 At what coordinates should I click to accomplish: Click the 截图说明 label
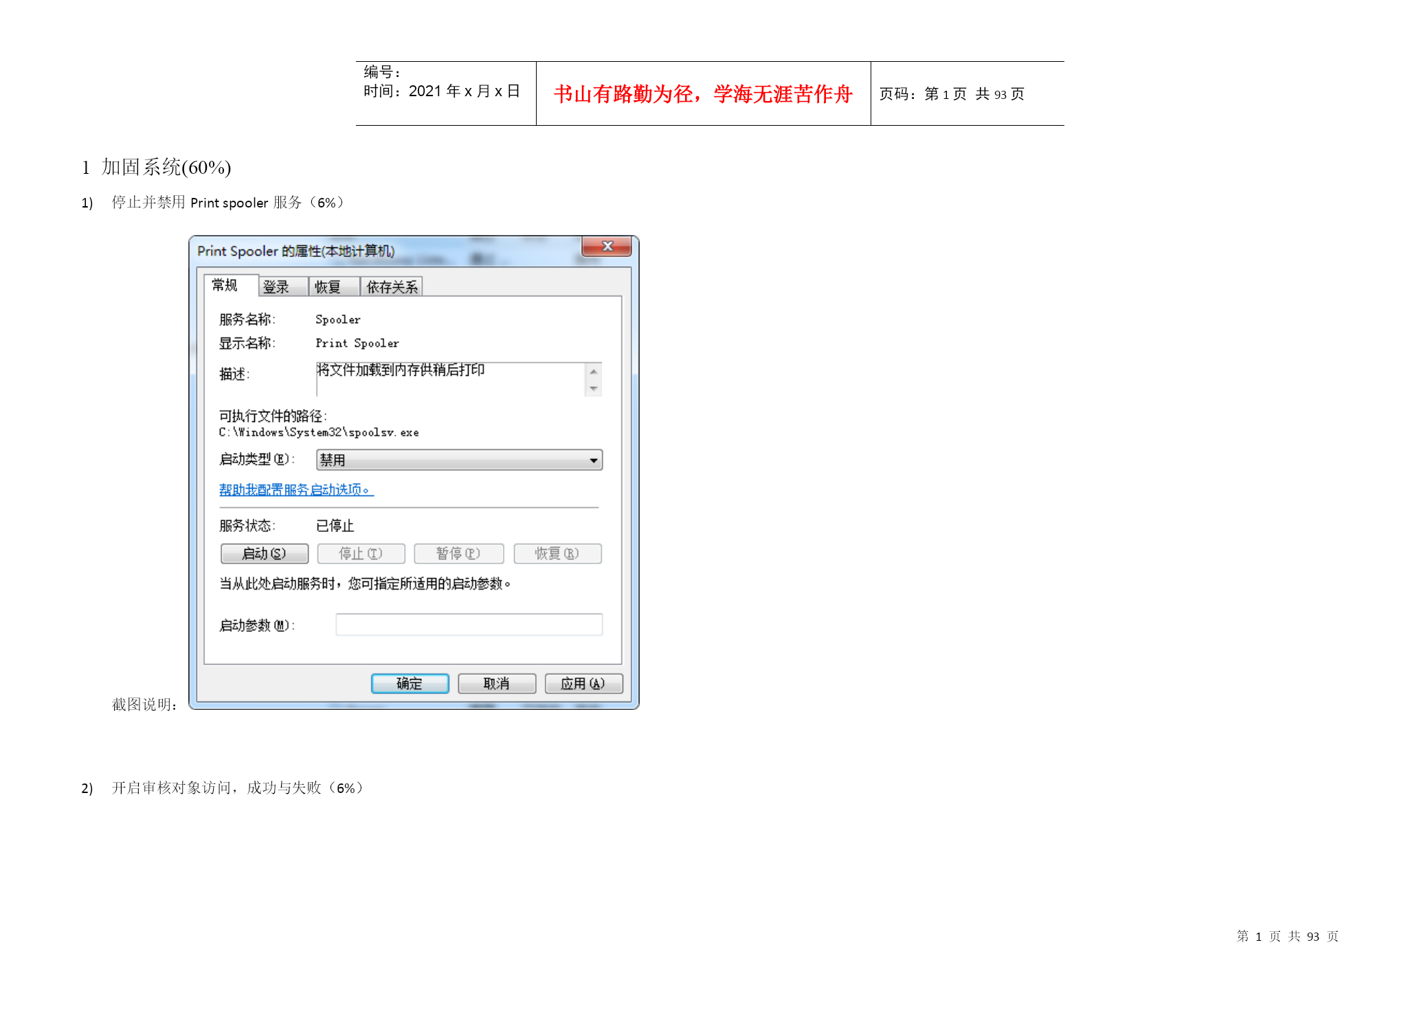[x=145, y=704]
